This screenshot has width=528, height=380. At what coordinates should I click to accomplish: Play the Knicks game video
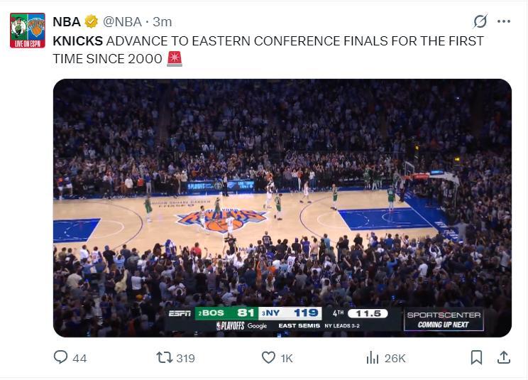point(282,207)
